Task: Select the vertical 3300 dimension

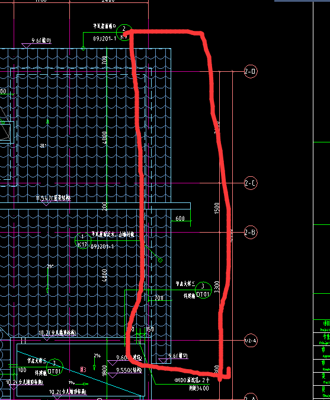Action: [217, 287]
